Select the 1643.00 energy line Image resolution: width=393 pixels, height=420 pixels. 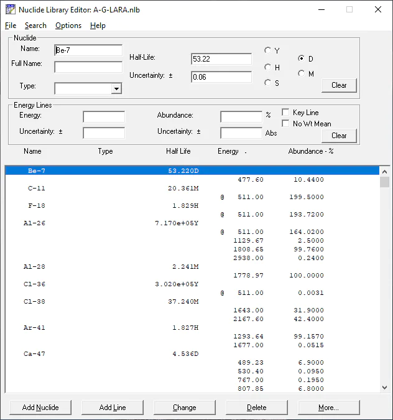pyautogui.click(x=192, y=310)
